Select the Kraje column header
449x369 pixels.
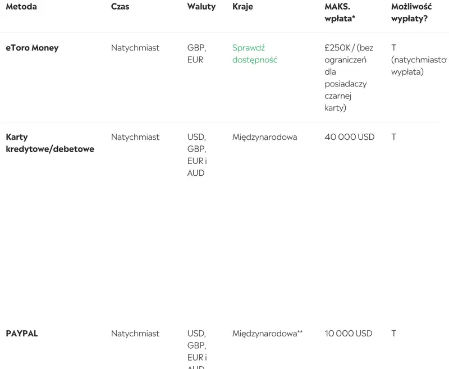tap(242, 7)
